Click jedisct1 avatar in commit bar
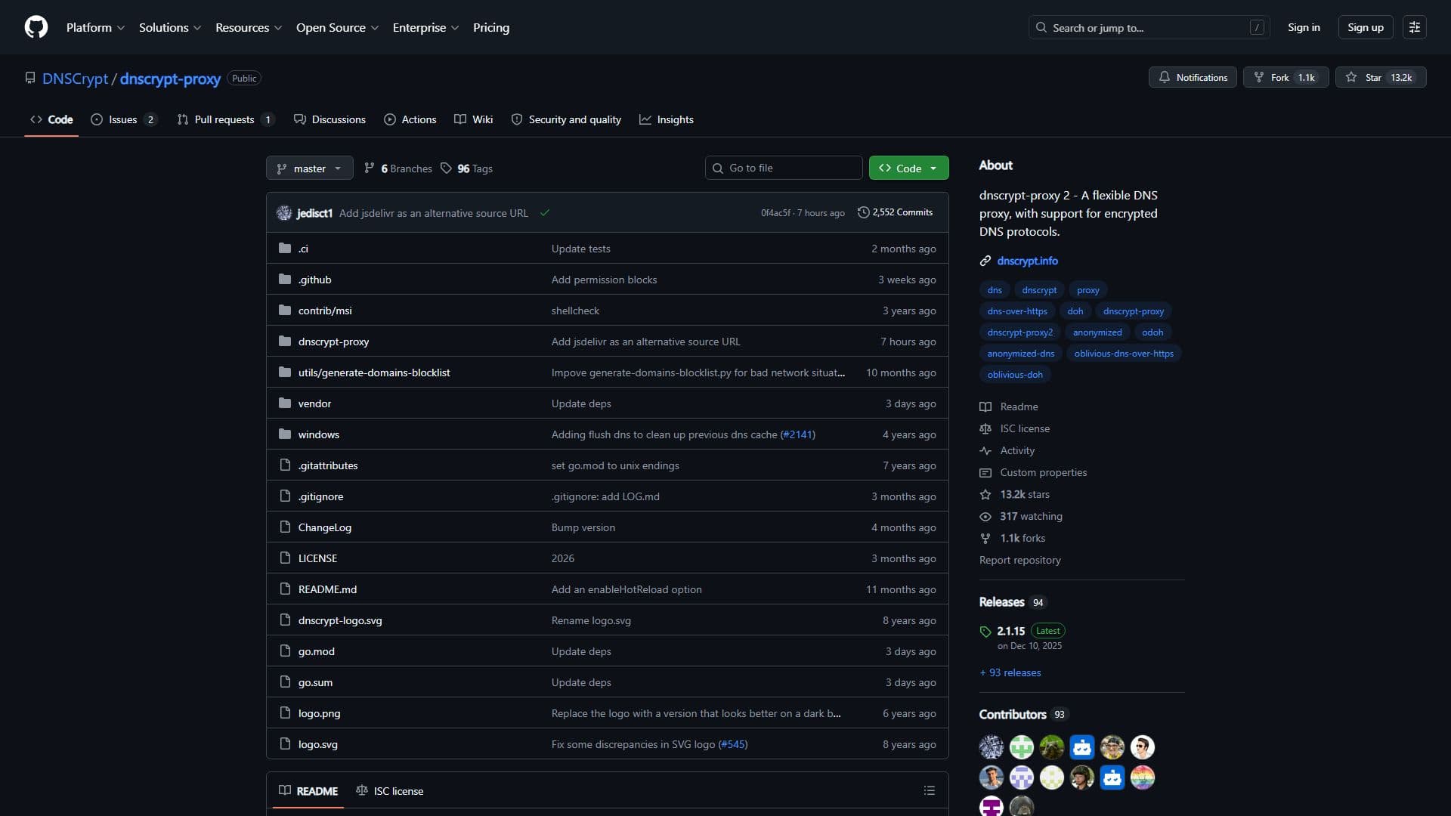The image size is (1451, 816). (284, 213)
